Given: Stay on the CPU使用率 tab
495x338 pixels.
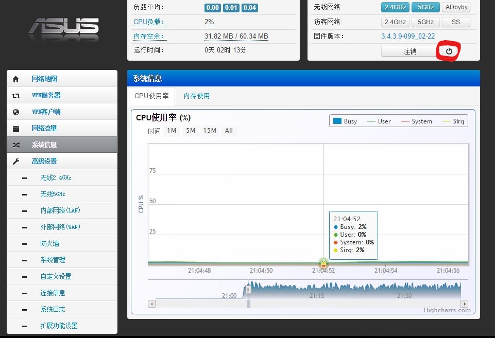Looking at the screenshot, I should coord(151,96).
